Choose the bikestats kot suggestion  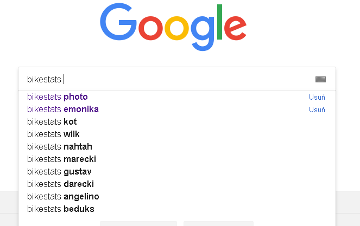pyautogui.click(x=177, y=122)
